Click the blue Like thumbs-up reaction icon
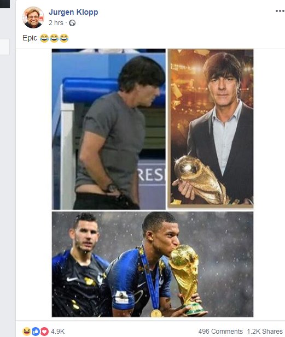The height and width of the screenshot is (337, 285). click(x=36, y=331)
